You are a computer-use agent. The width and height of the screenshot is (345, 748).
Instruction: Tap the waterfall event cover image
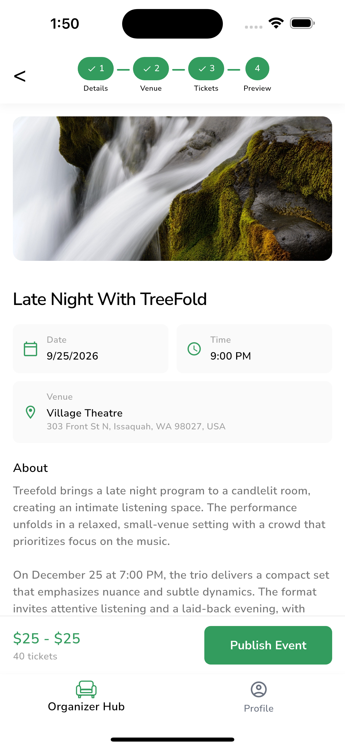click(x=172, y=188)
